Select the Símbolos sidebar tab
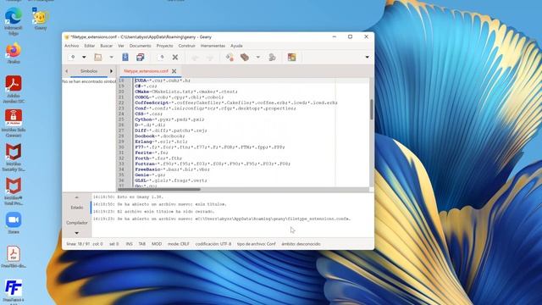The height and width of the screenshot is (305, 542). [89, 71]
